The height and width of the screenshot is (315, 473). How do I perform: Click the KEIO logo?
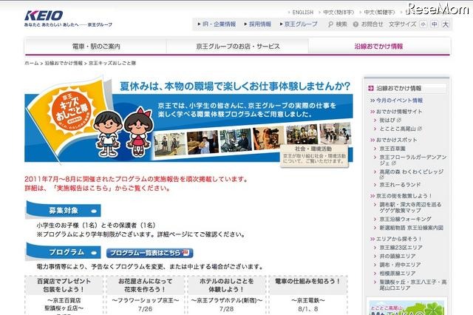coord(44,16)
